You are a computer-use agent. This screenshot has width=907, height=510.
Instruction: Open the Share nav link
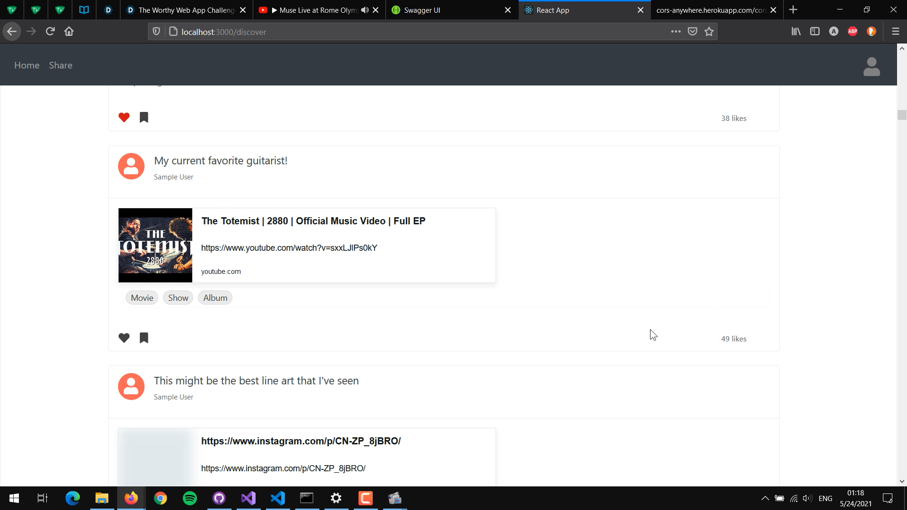point(60,65)
